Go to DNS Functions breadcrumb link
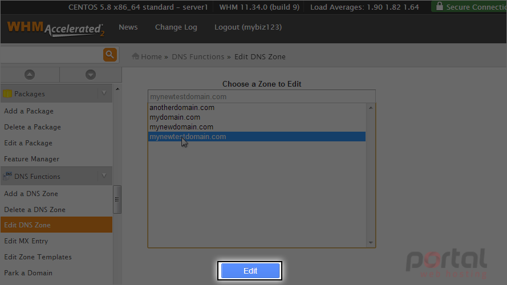 pos(198,56)
